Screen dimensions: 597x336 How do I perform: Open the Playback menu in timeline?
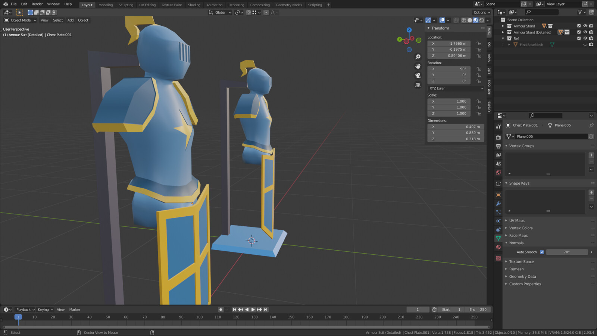25,310
